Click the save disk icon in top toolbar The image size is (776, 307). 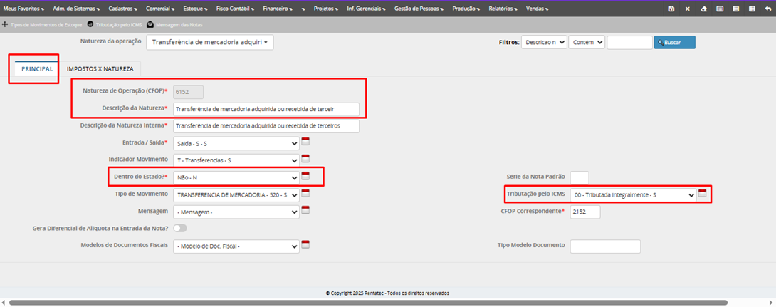click(x=671, y=8)
